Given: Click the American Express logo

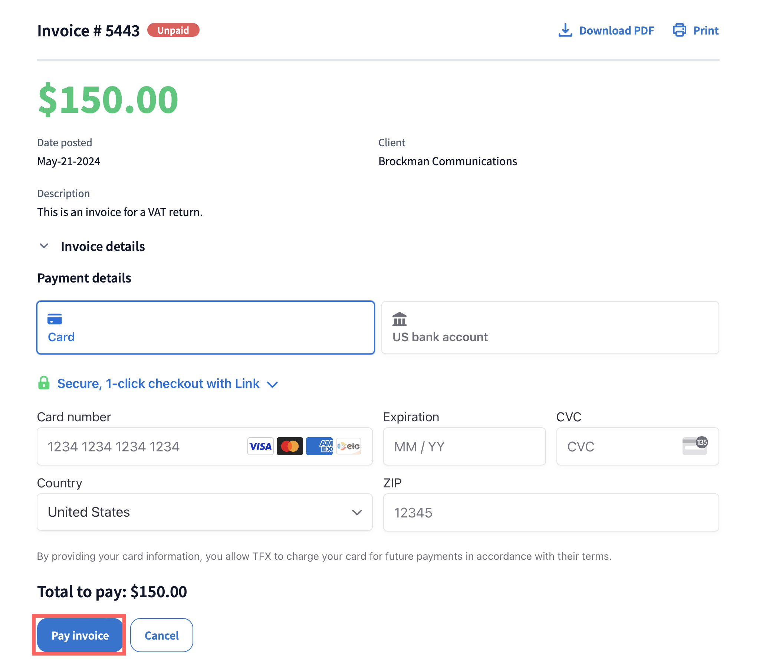Looking at the screenshot, I should pos(319,446).
